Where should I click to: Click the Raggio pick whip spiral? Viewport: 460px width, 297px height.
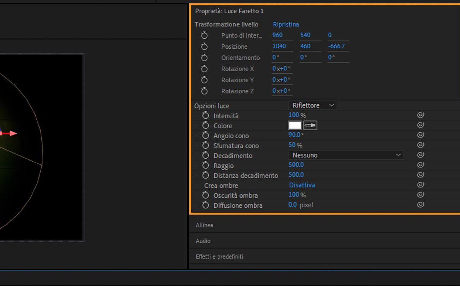point(421,165)
